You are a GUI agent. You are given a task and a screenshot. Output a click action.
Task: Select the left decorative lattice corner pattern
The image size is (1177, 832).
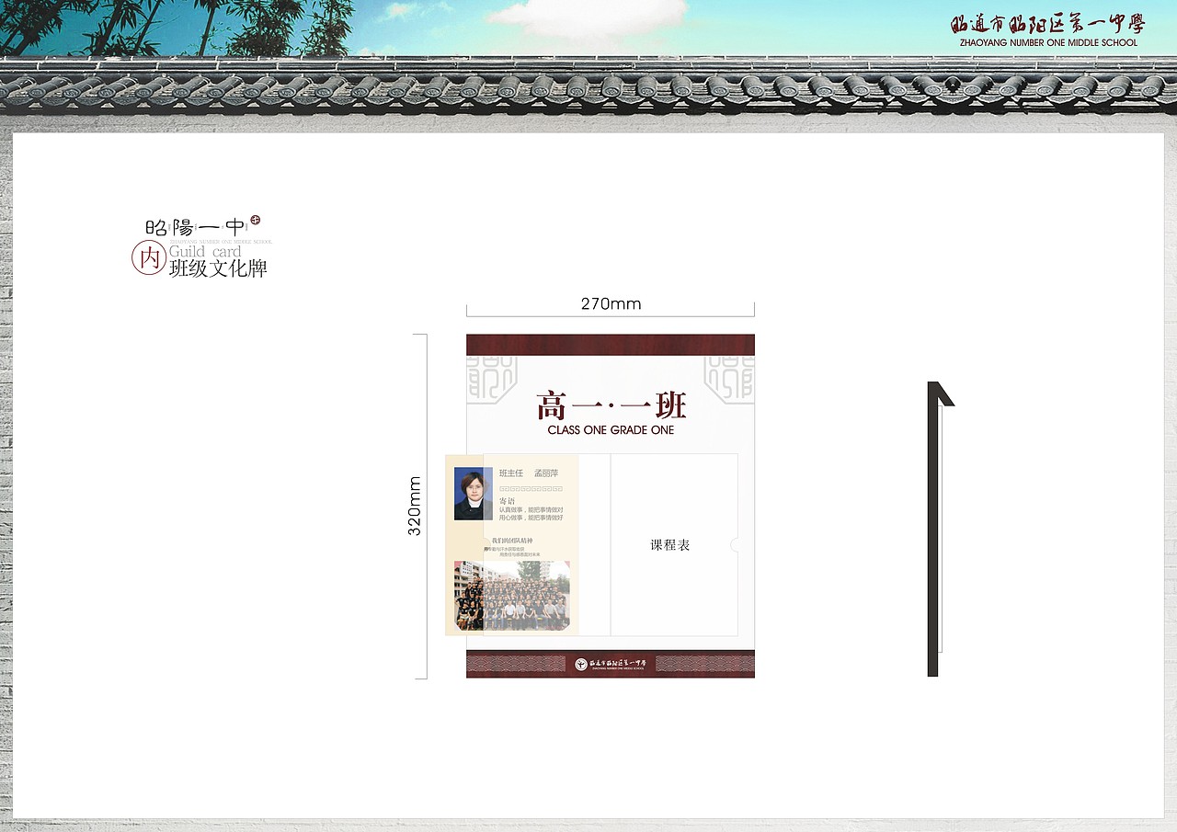point(488,377)
